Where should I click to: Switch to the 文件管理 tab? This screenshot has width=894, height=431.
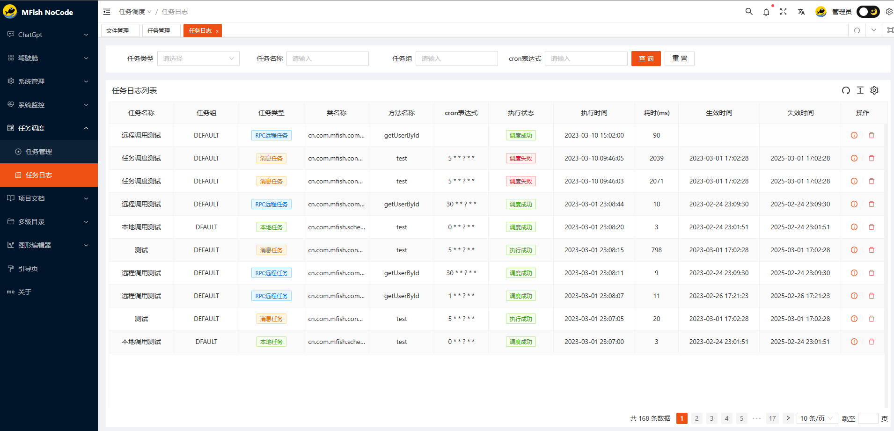tap(117, 30)
